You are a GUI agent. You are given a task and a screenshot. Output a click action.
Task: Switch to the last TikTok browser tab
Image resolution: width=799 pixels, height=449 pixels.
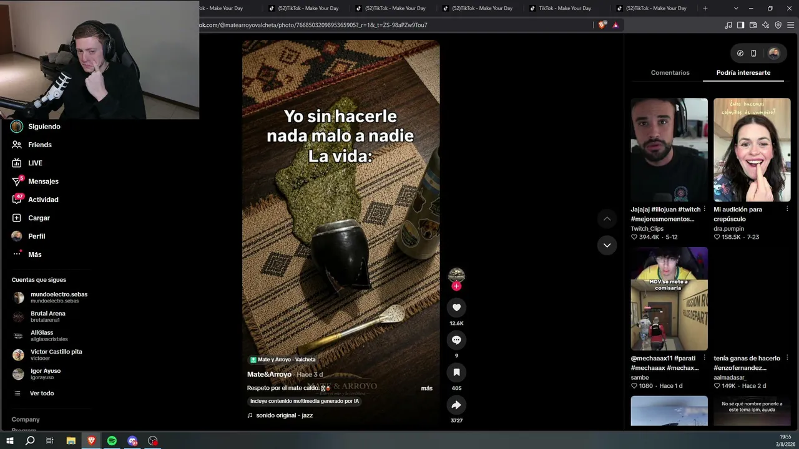coord(656,8)
